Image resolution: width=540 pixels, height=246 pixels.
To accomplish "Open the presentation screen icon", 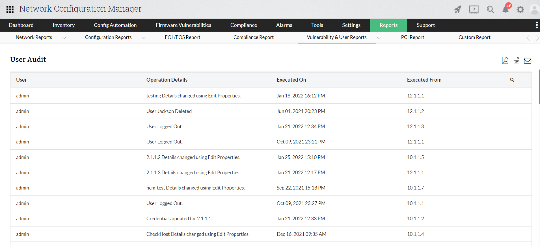I will click(474, 9).
